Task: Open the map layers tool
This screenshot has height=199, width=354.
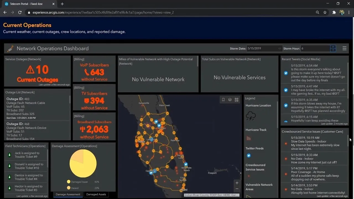Action: 230,100
